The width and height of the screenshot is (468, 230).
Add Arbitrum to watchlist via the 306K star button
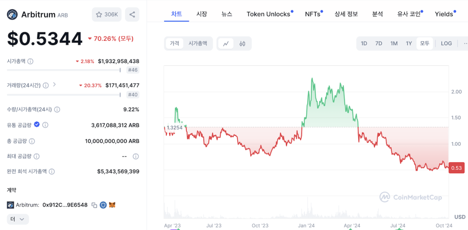(x=106, y=14)
